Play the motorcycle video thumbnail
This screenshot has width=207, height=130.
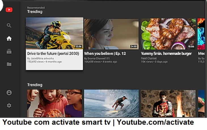(54, 33)
